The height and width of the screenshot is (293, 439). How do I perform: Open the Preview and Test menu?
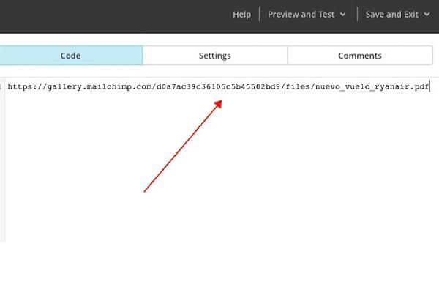coord(301,15)
